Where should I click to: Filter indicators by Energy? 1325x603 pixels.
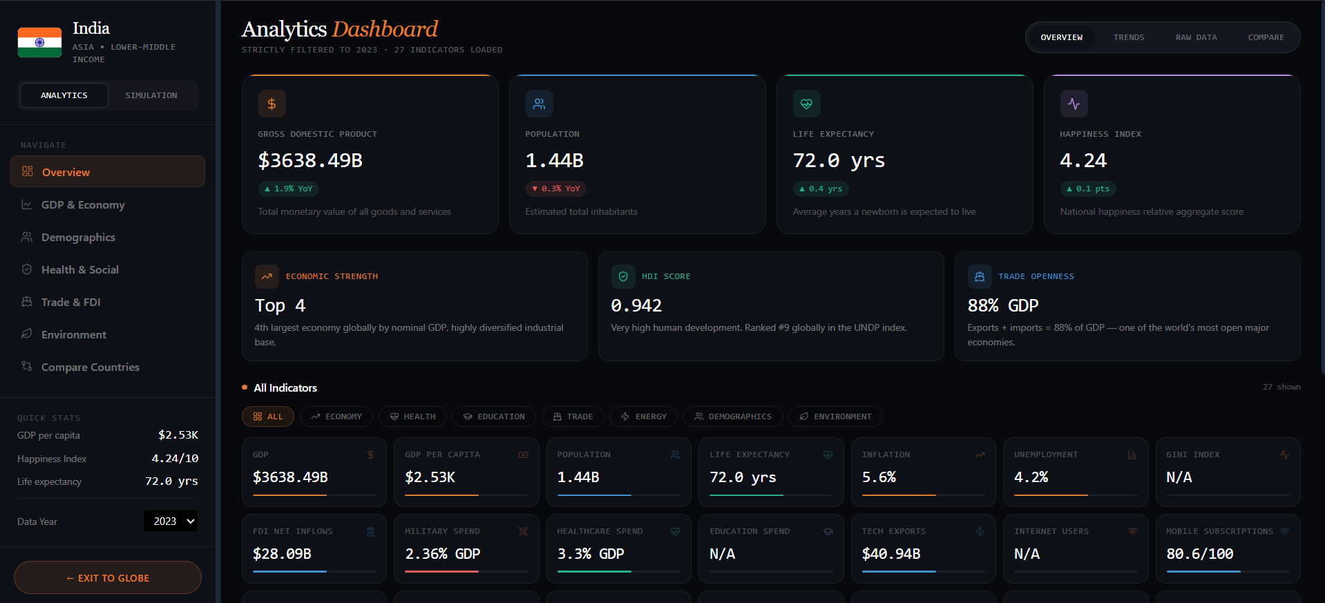point(644,417)
